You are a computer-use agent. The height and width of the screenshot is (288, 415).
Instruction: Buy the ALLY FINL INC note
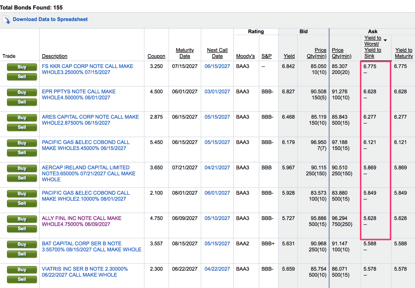(22, 219)
